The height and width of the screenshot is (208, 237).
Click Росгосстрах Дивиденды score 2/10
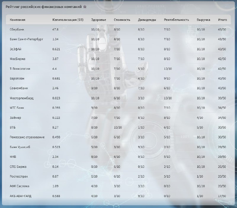pos(141,176)
